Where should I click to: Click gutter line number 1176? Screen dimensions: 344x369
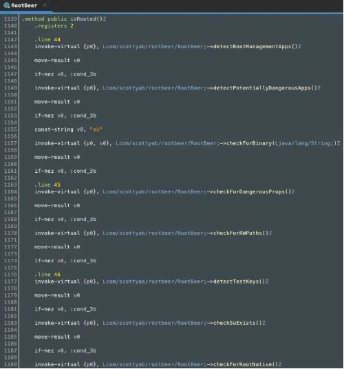[10, 275]
